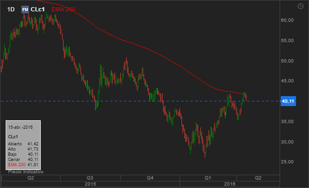Click the 25,00 price axis label
The image size is (309, 188).
[287, 162]
